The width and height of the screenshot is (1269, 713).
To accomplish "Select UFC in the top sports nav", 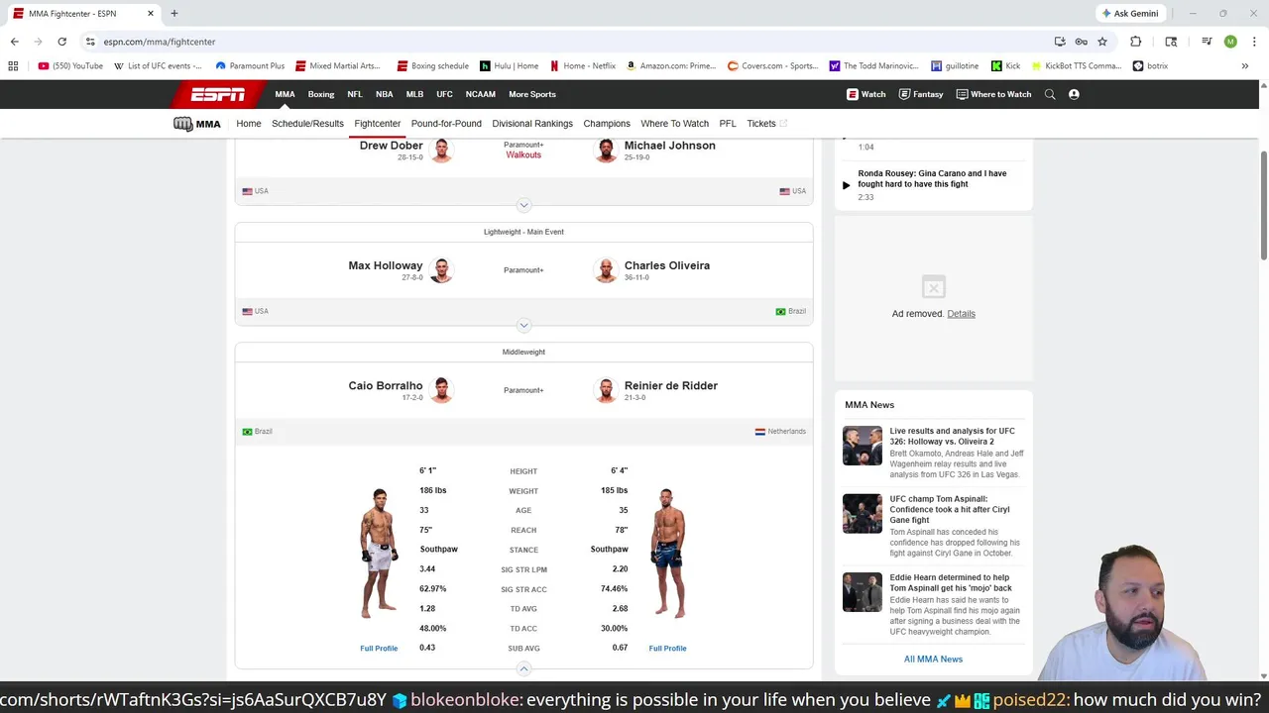I will pos(444,94).
